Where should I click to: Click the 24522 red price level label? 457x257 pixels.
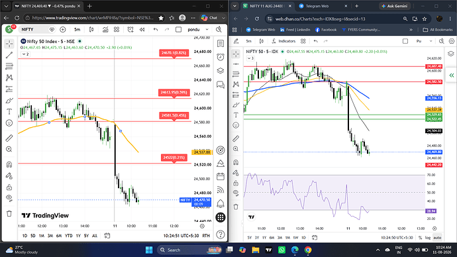coord(174,158)
